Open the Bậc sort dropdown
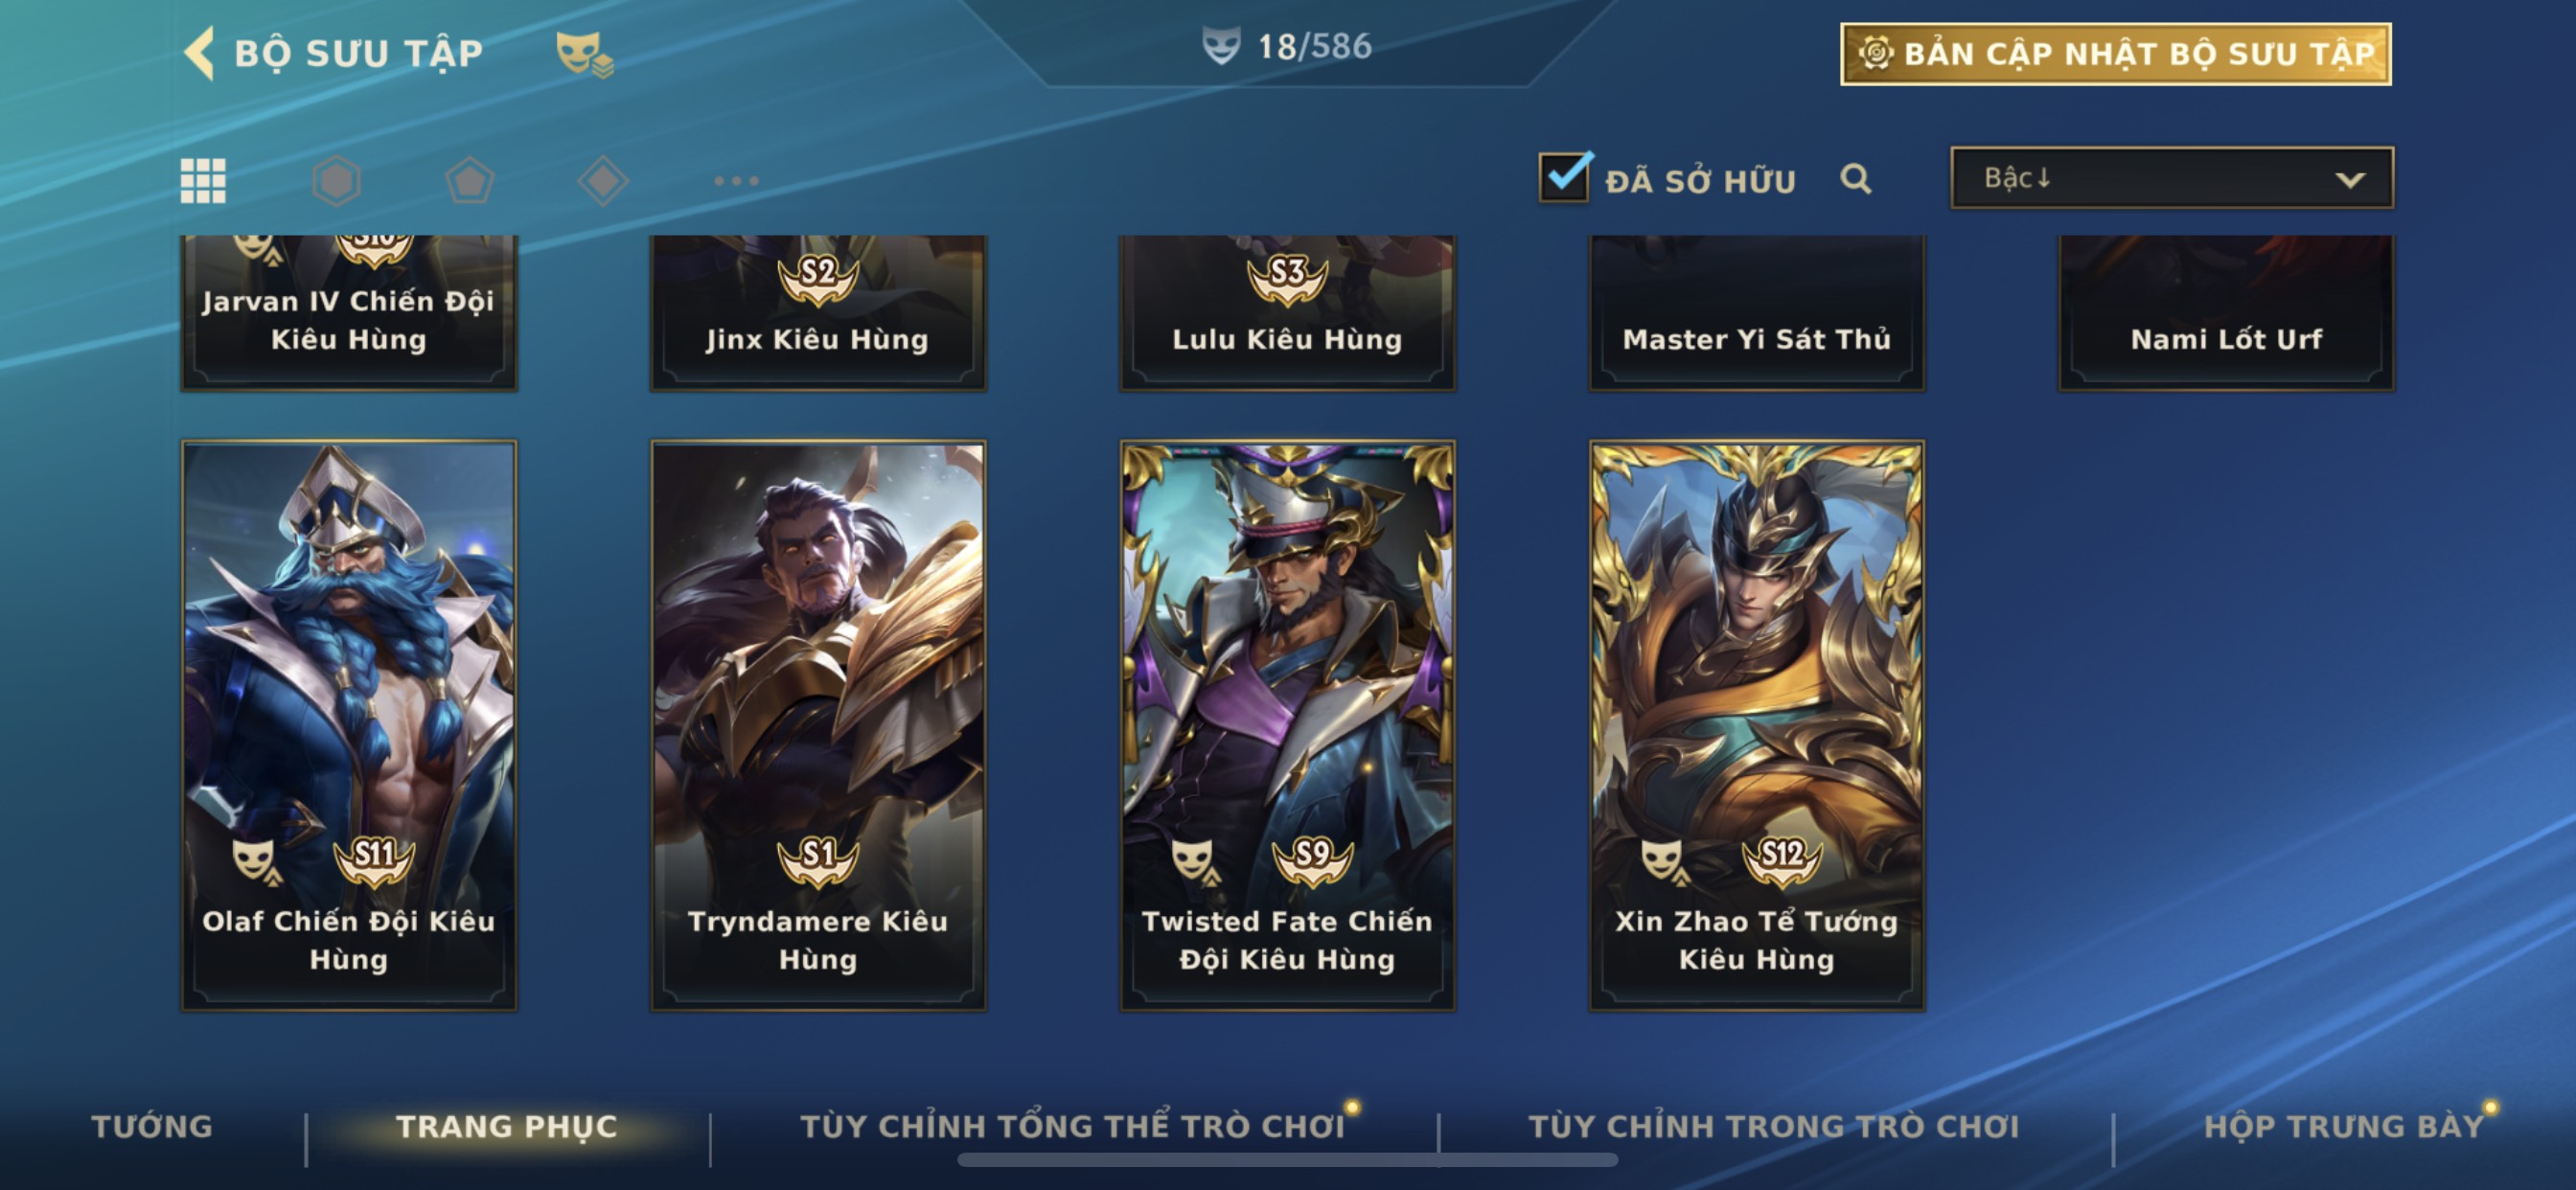Image resolution: width=2576 pixels, height=1190 pixels. [x=2171, y=178]
